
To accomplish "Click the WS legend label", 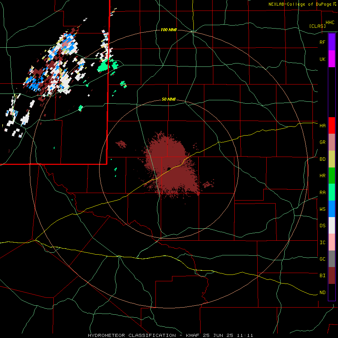I will [322, 209].
